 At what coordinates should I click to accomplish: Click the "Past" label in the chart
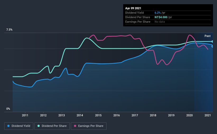click(x=207, y=36)
